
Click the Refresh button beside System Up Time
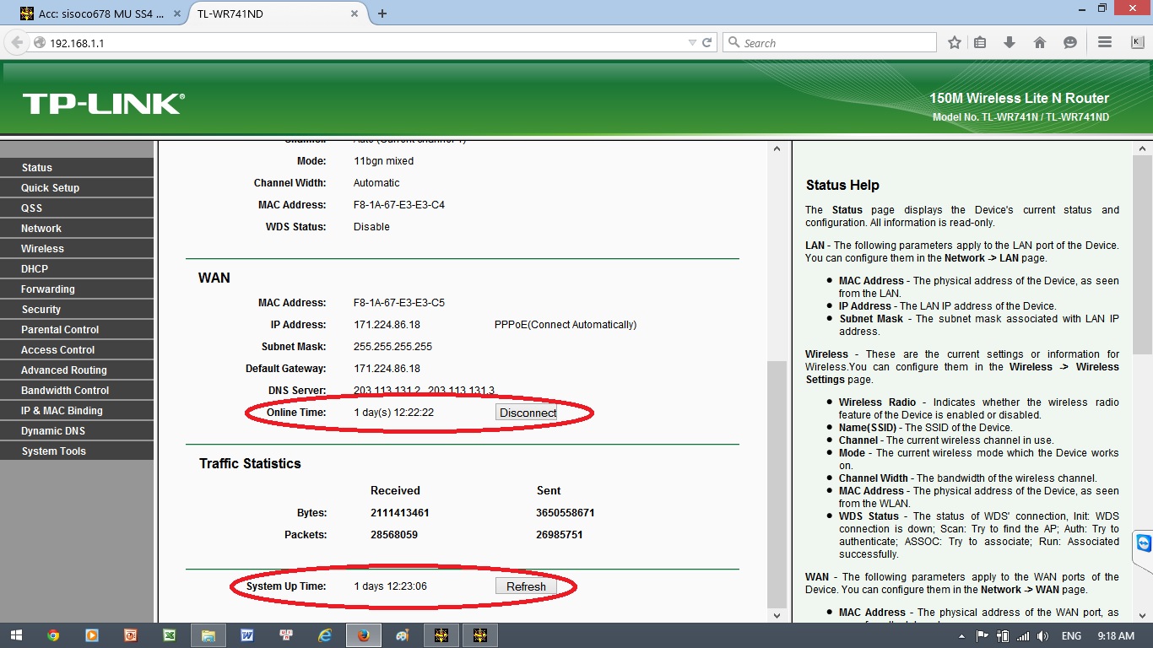coord(526,586)
